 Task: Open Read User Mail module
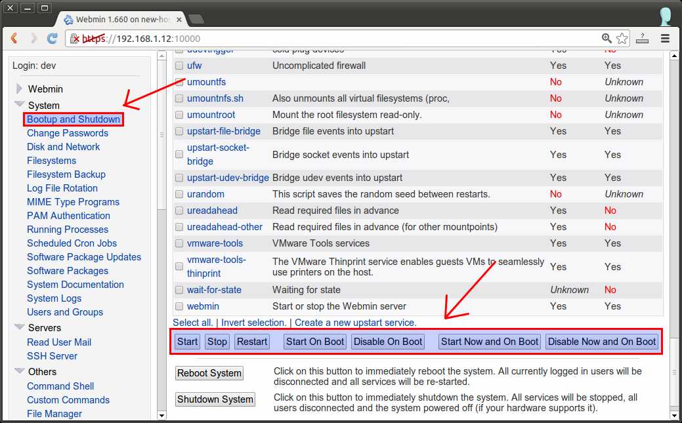point(58,342)
